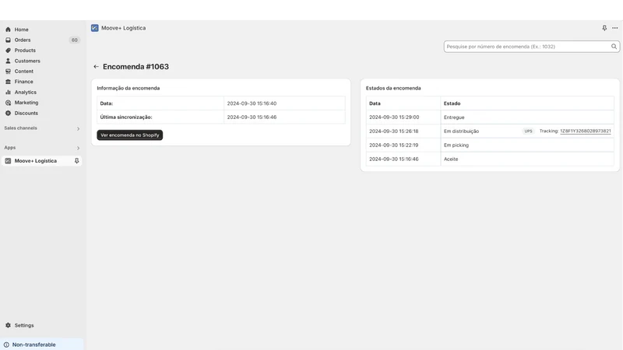Open Products in the sidebar menu
Viewport: 623px width, 350px height.
tap(25, 51)
